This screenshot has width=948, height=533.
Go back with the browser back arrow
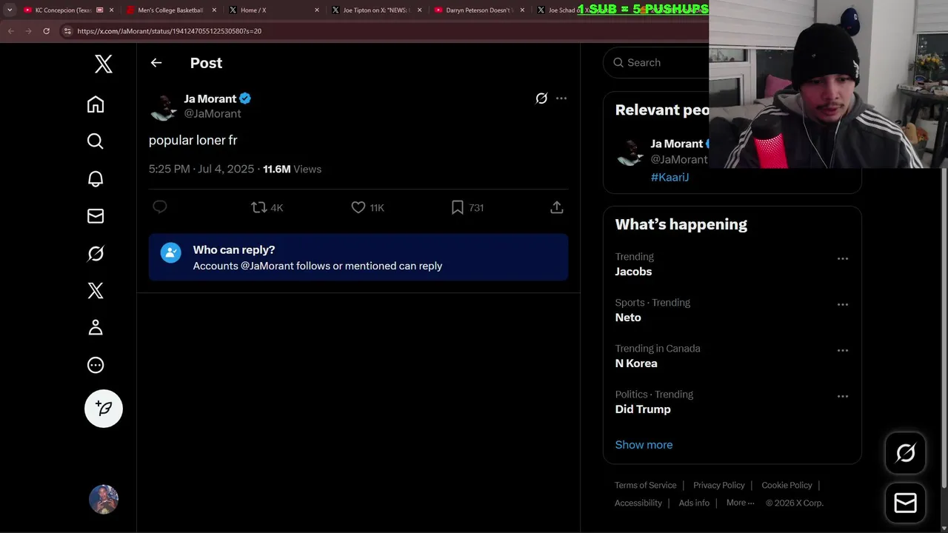click(10, 31)
